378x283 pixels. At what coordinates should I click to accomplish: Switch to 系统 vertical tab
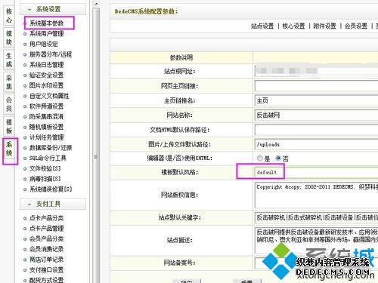click(9, 149)
